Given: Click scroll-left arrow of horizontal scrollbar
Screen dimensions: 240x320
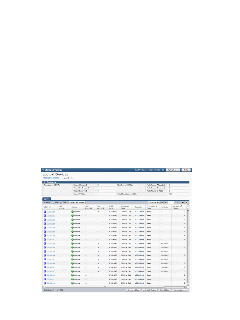Looking at the screenshot, I should pyautogui.click(x=44, y=287).
